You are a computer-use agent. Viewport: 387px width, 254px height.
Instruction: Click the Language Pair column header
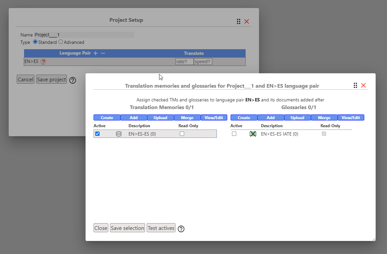75,53
